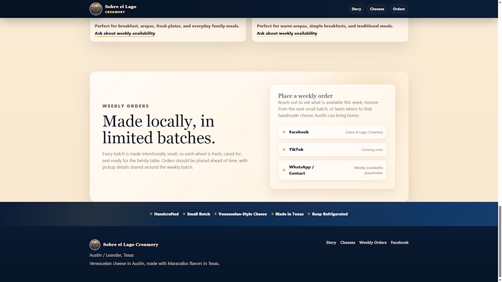Open the Orders nav item in header

[x=398, y=9]
